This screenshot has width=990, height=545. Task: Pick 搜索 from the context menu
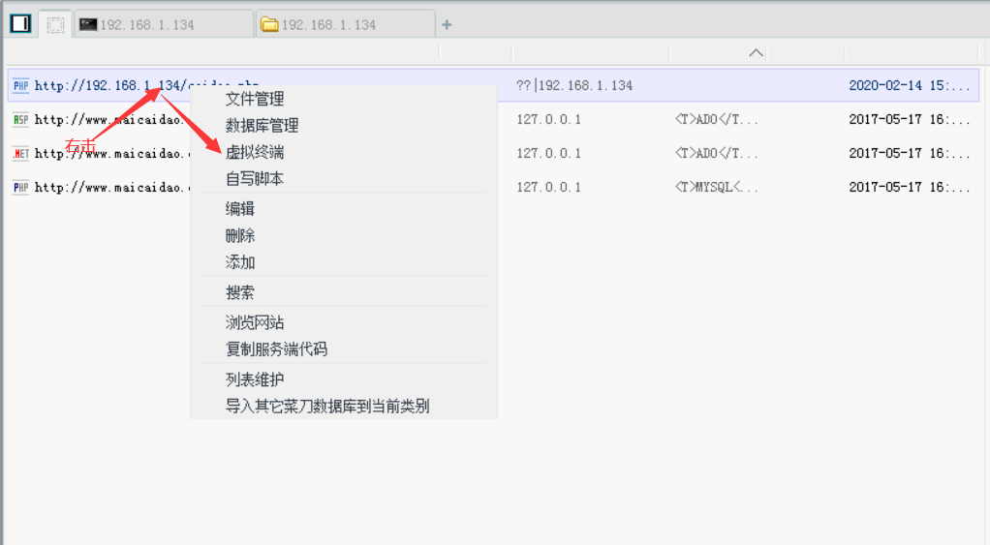(x=240, y=292)
